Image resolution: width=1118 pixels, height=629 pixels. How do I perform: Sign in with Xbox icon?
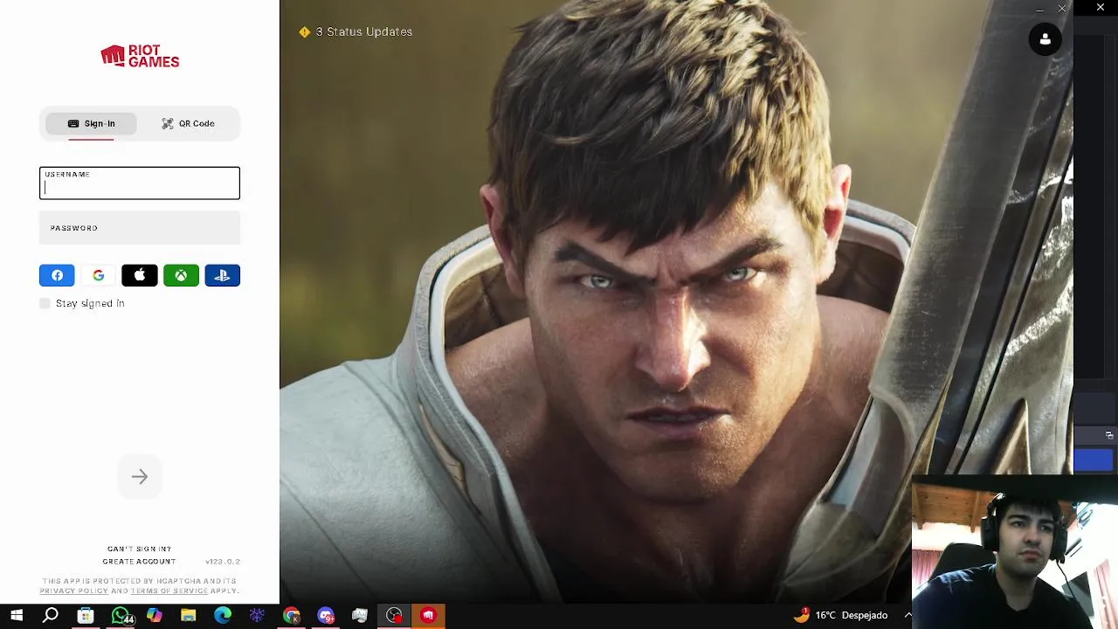click(181, 275)
